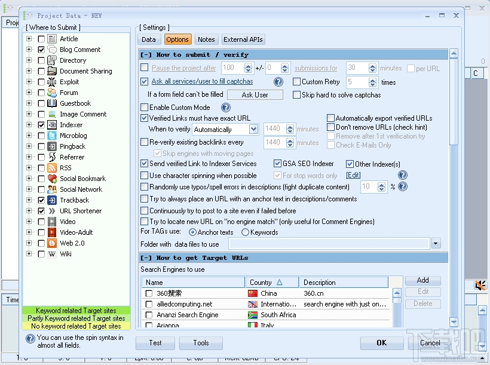This screenshot has width=490, height=365.
Task: Switch to the Notes tab
Action: [206, 39]
